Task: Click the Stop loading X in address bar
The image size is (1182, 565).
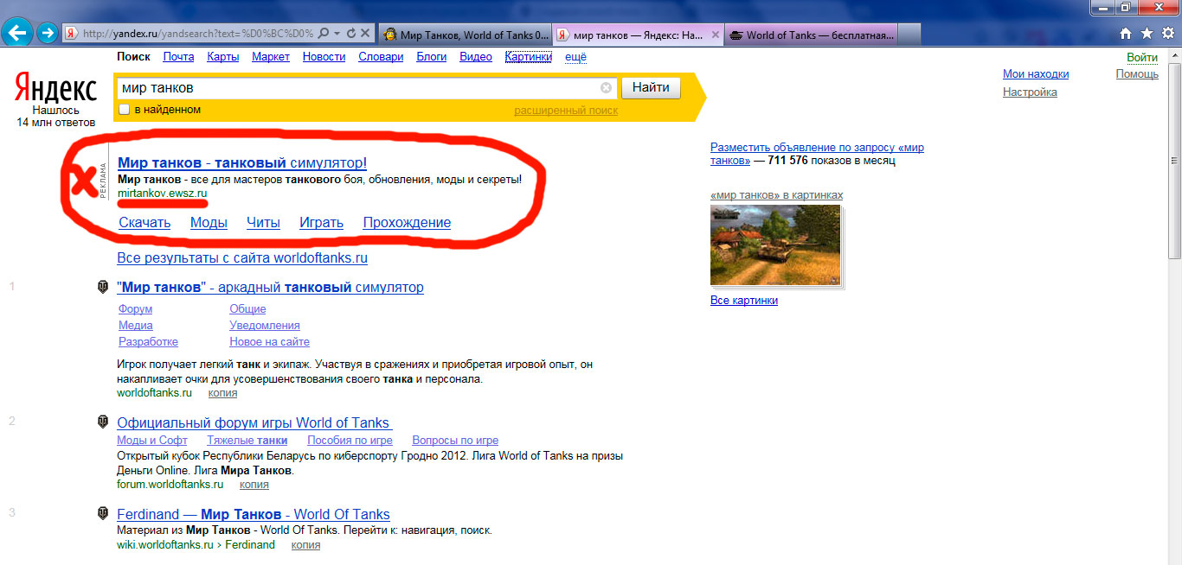Action: point(365,34)
